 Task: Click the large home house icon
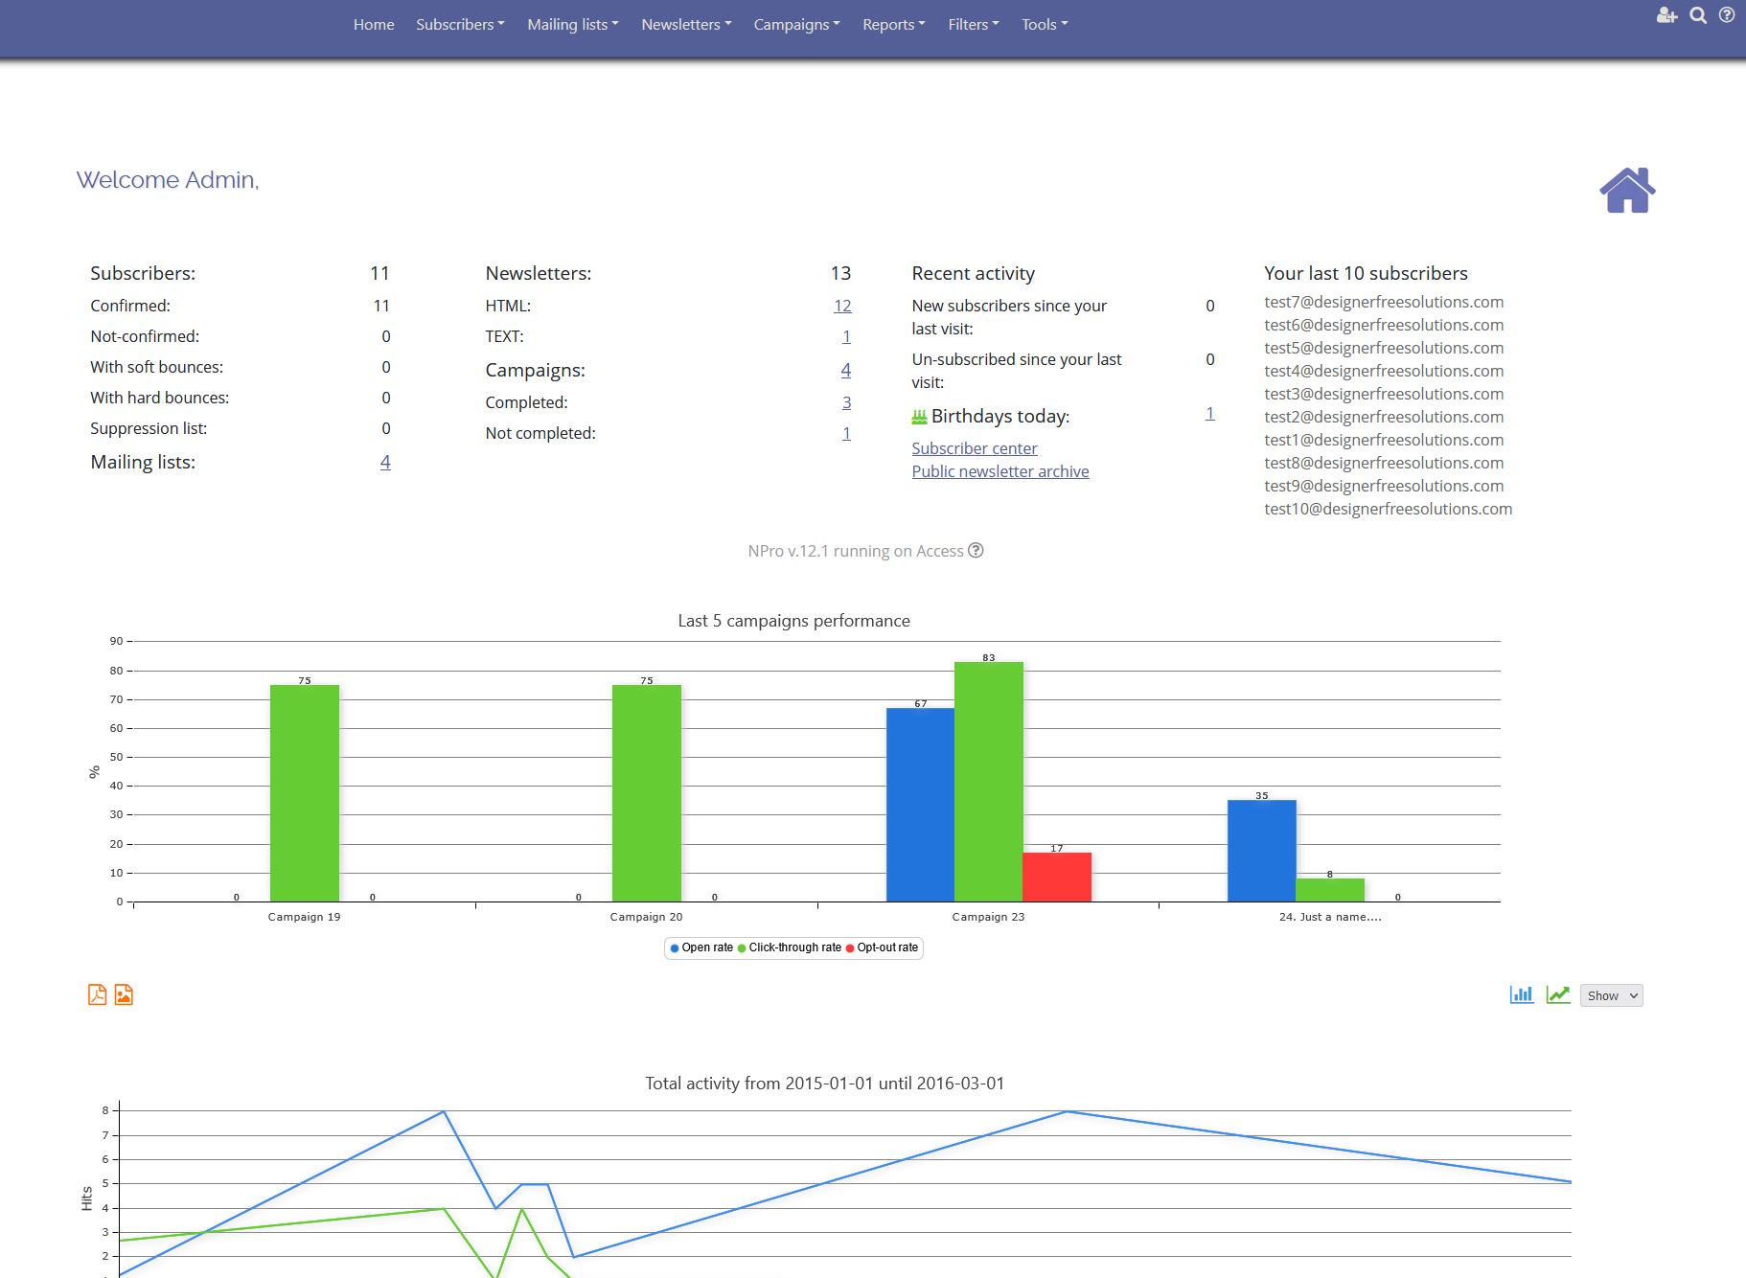[1626, 189]
